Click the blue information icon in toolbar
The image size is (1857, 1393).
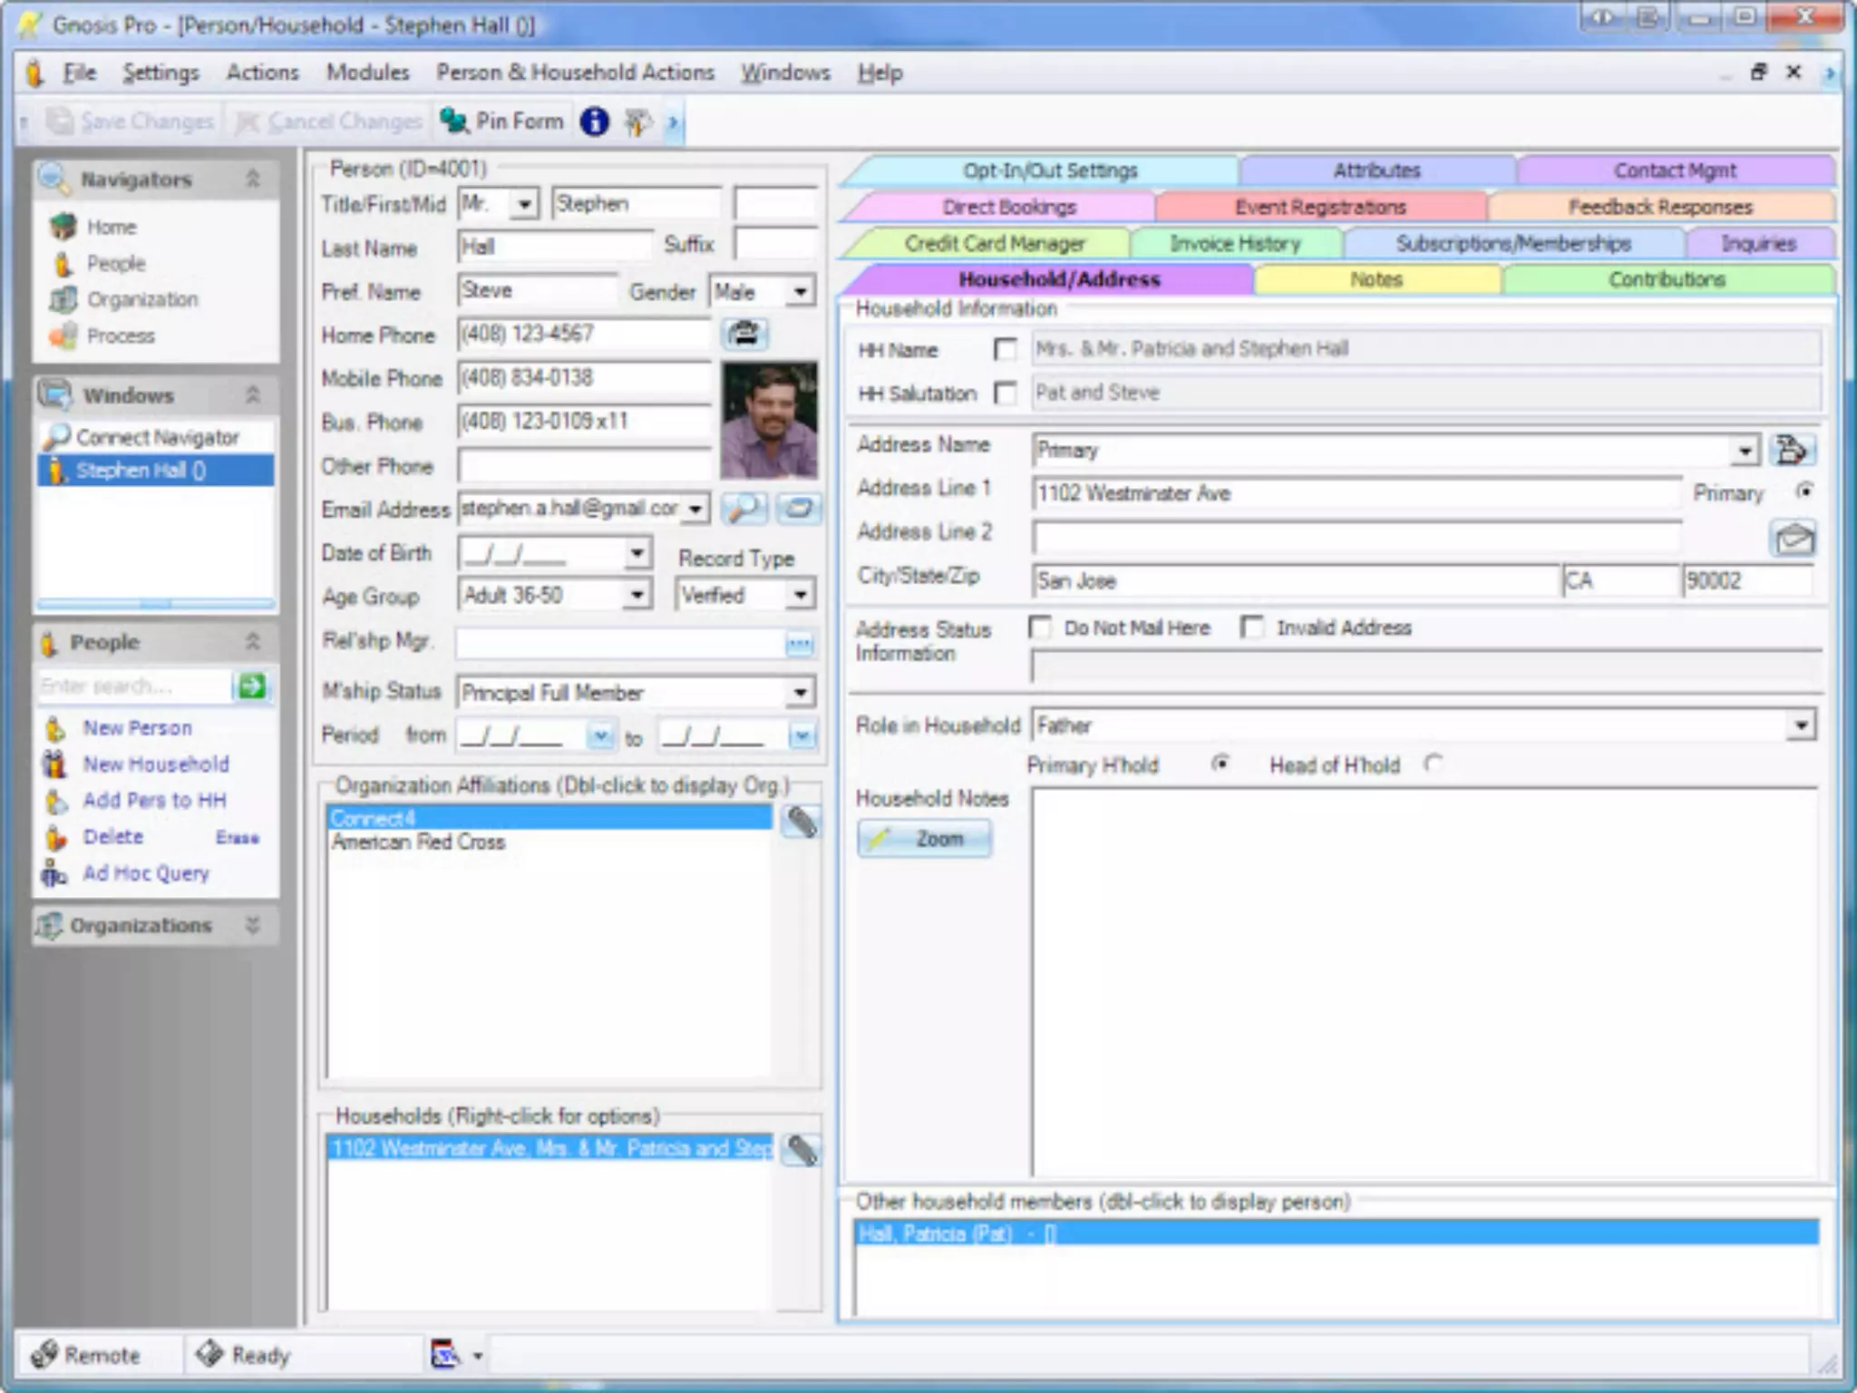594,122
